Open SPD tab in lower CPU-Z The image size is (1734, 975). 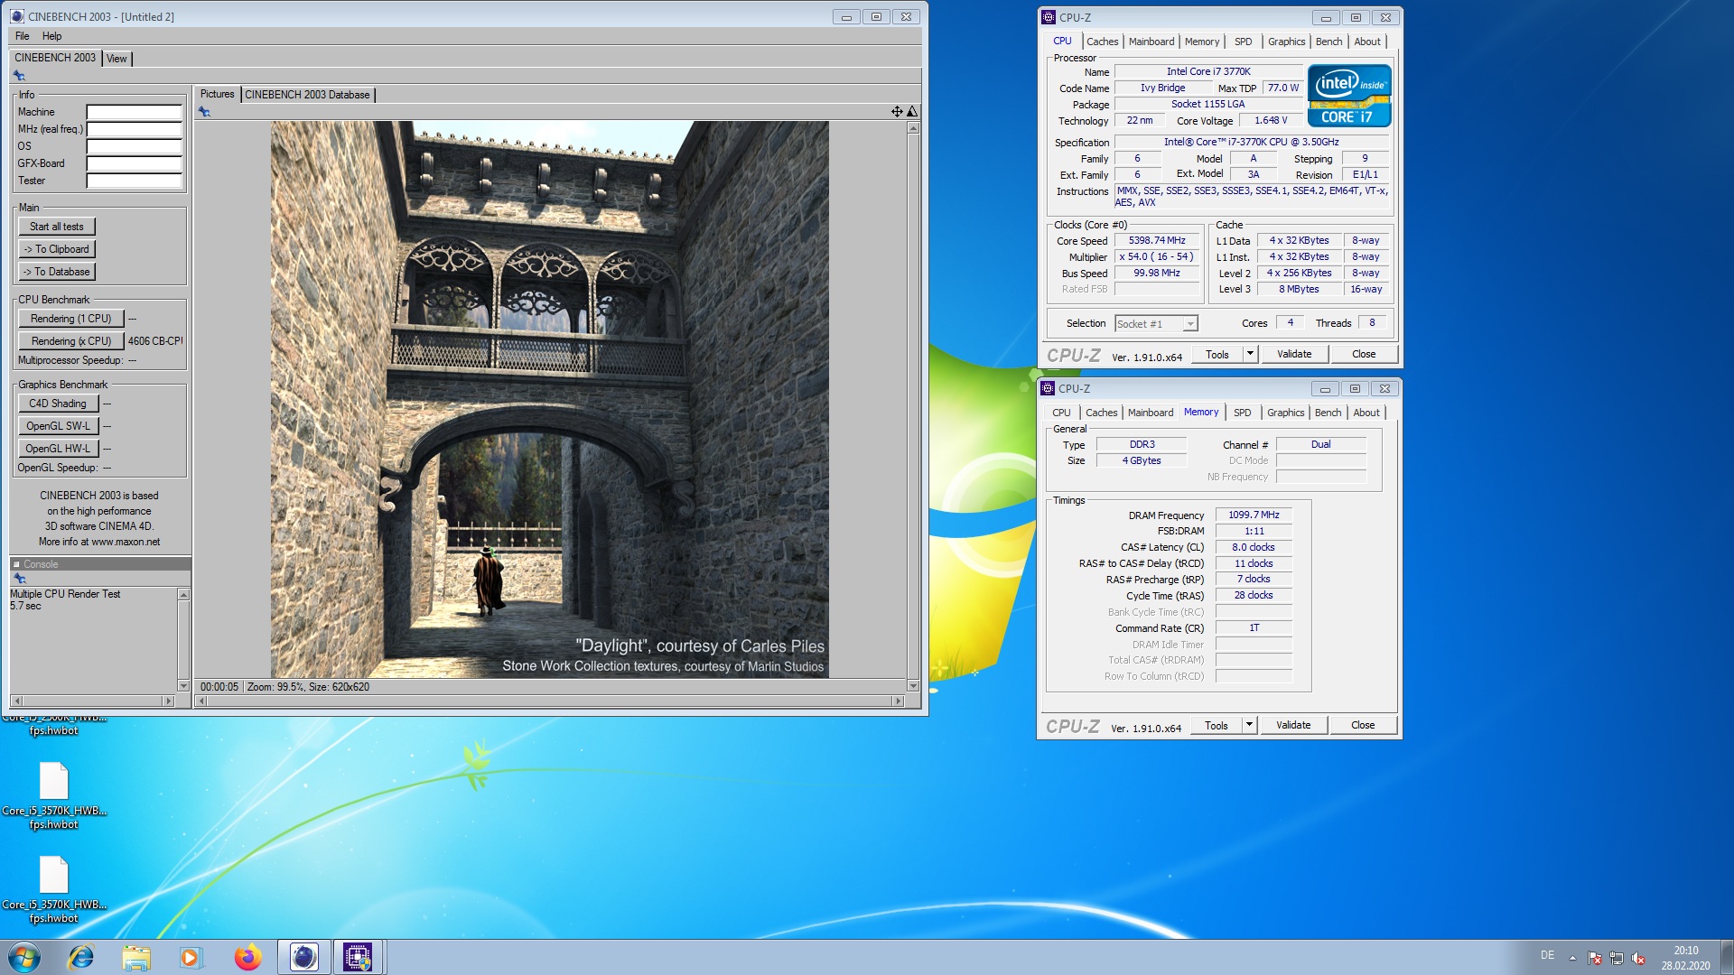tap(1243, 413)
